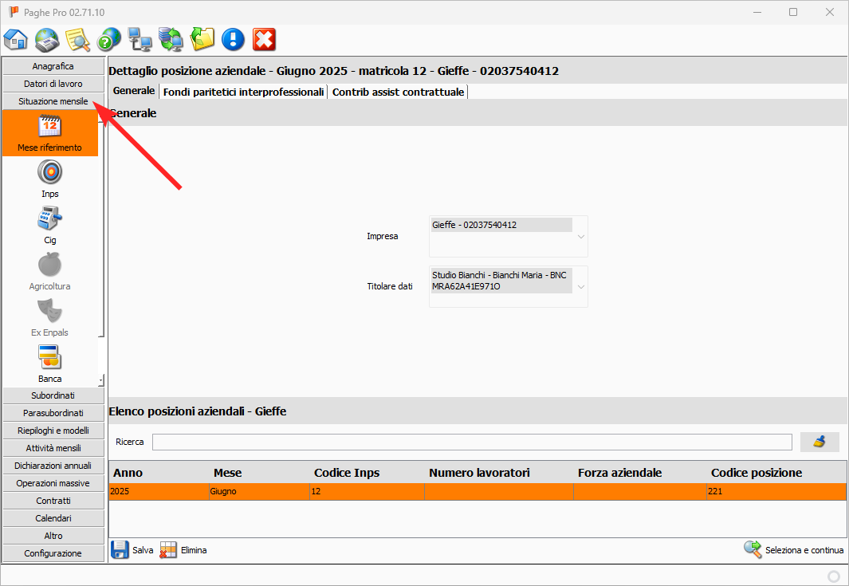This screenshot has height=586, width=849.
Task: Click the blue exclamation info icon
Action: pos(233,38)
